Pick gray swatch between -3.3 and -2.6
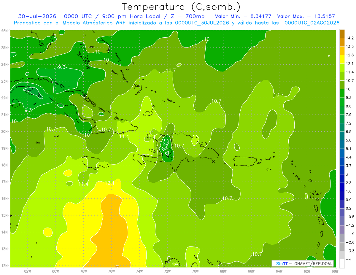Screen dimensions: 356x275 coord(342,247)
